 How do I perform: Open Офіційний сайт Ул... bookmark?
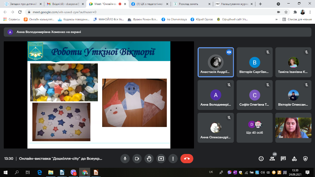(232, 20)
